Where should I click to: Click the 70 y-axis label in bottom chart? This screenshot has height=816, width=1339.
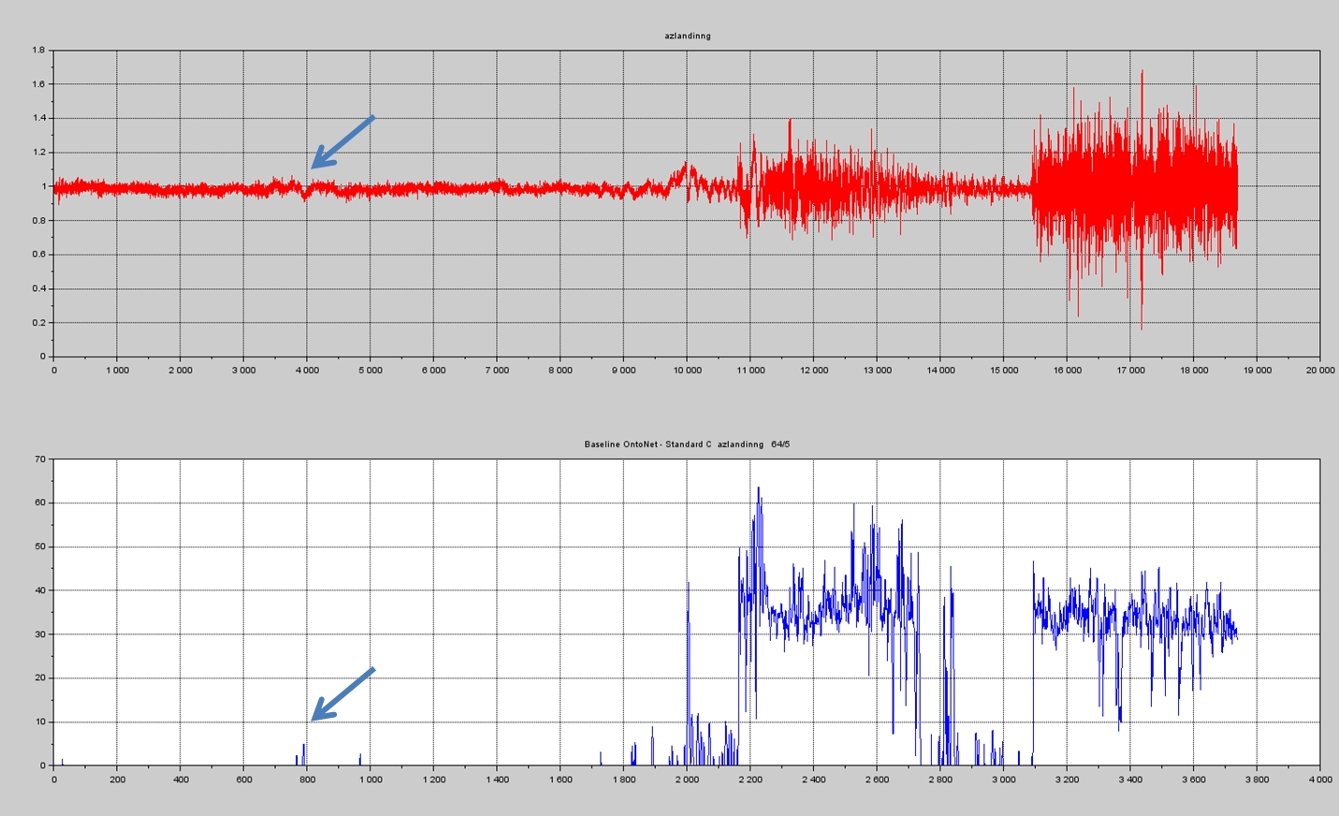coord(39,459)
